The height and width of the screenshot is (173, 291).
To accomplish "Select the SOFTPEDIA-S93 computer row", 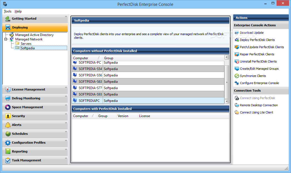I will 148,94.
